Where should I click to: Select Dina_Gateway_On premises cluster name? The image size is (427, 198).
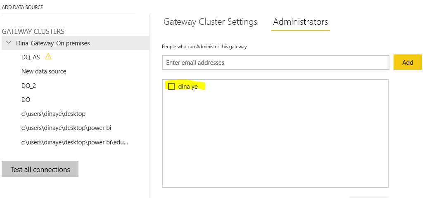tap(53, 43)
